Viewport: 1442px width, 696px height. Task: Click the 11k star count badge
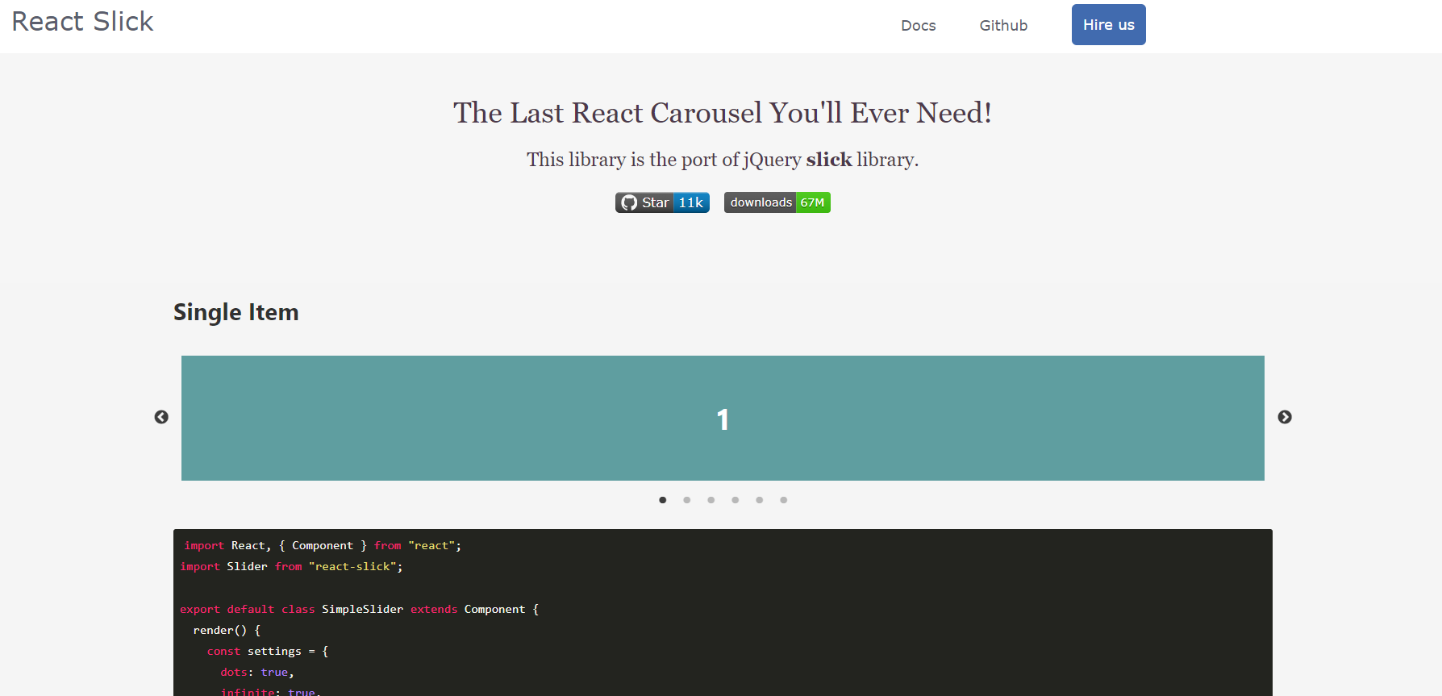point(691,202)
